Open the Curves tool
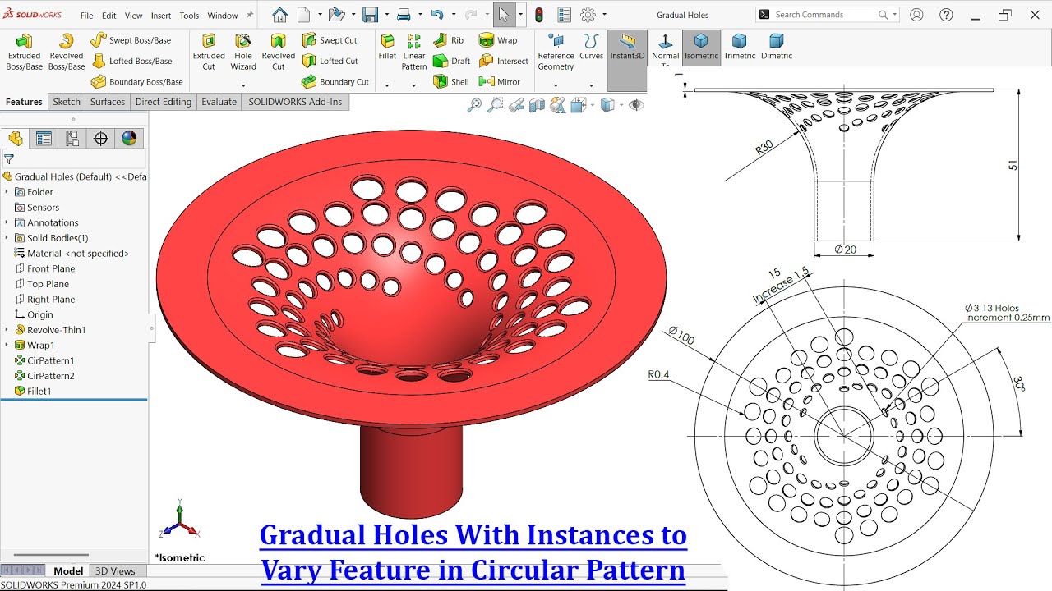 591,48
